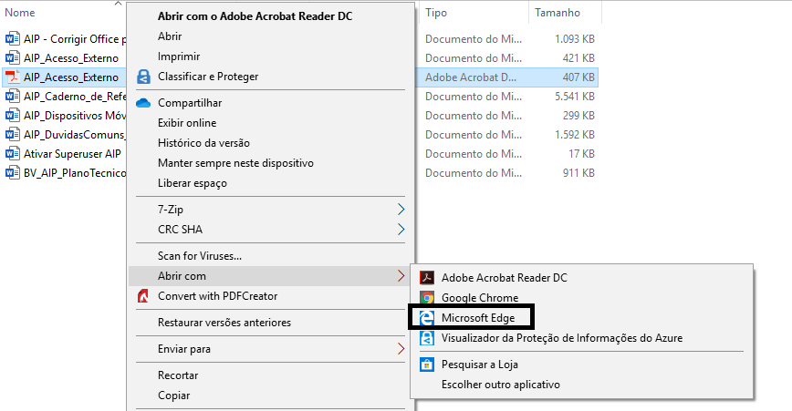Expand the Enviar para submenu arrow

(x=401, y=349)
